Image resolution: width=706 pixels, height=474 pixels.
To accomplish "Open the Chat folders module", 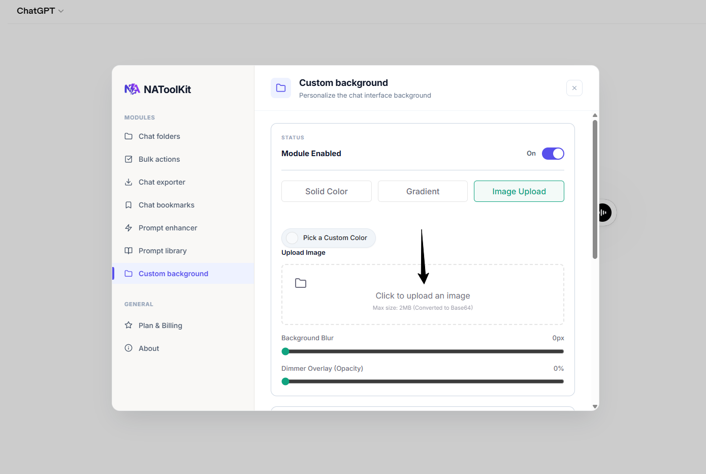I will click(183, 136).
